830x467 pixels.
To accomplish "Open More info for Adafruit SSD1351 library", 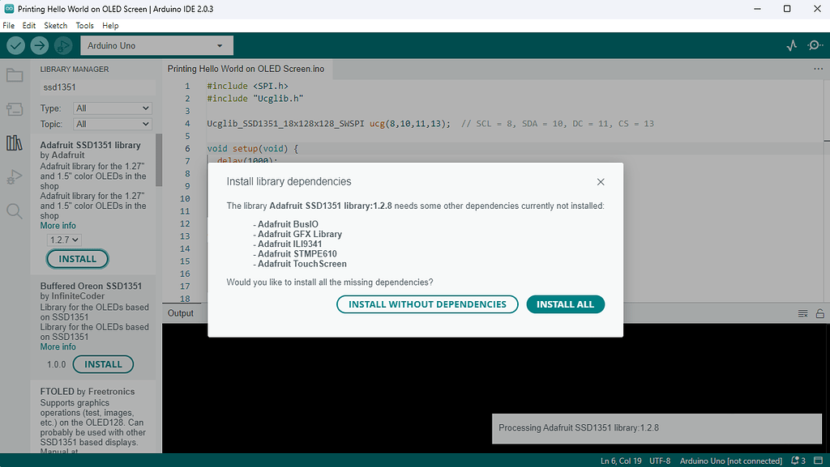I will click(58, 226).
